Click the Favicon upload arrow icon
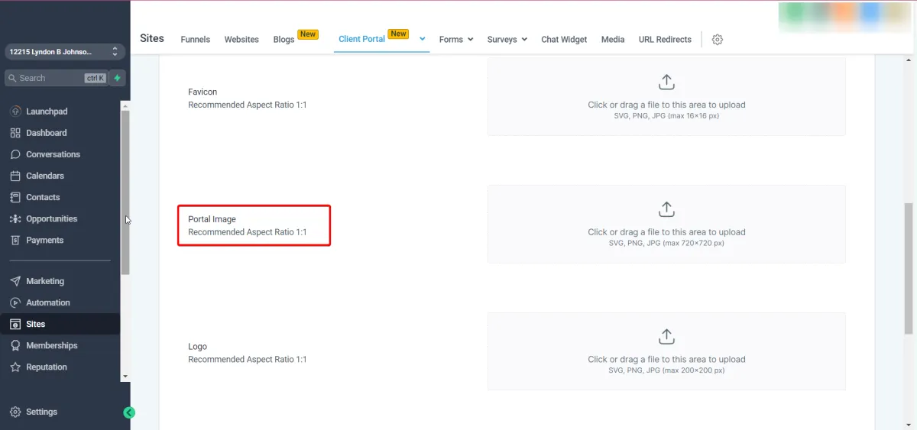Image resolution: width=917 pixels, height=430 pixels. pyautogui.click(x=666, y=82)
